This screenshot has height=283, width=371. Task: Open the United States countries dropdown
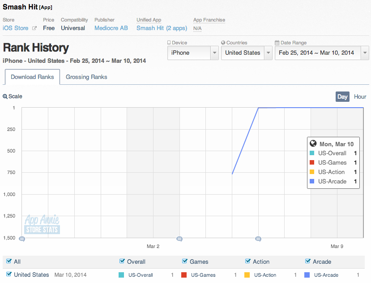click(247, 52)
